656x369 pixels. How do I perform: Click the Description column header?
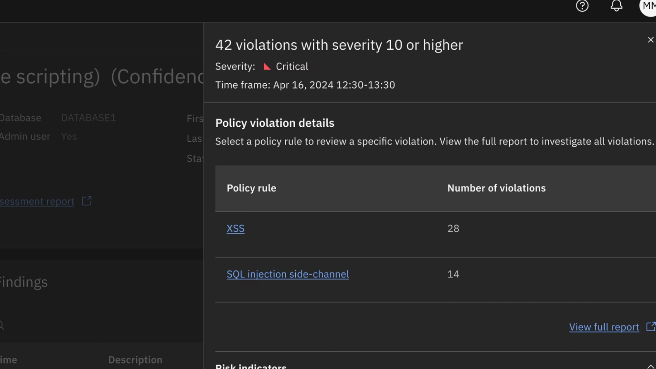click(135, 360)
